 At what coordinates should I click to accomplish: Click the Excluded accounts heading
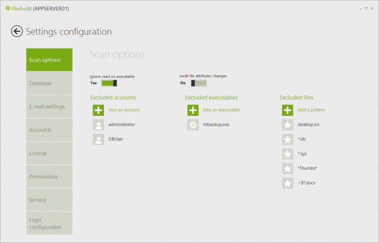click(113, 97)
